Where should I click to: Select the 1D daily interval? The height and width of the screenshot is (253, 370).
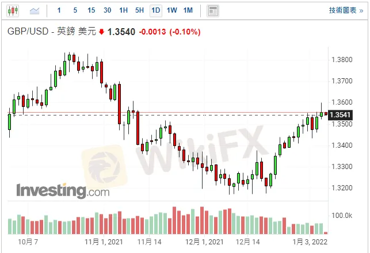[155, 10]
